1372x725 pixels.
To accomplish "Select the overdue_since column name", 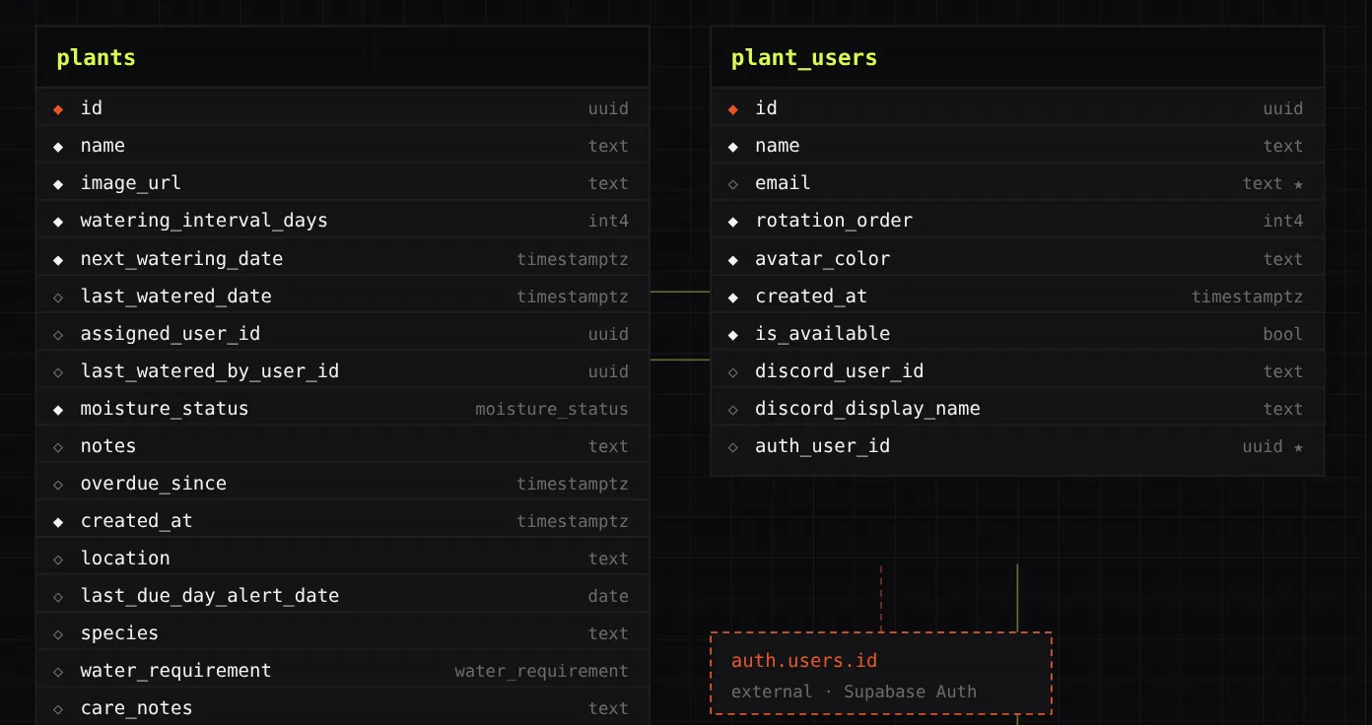I will tap(154, 484).
